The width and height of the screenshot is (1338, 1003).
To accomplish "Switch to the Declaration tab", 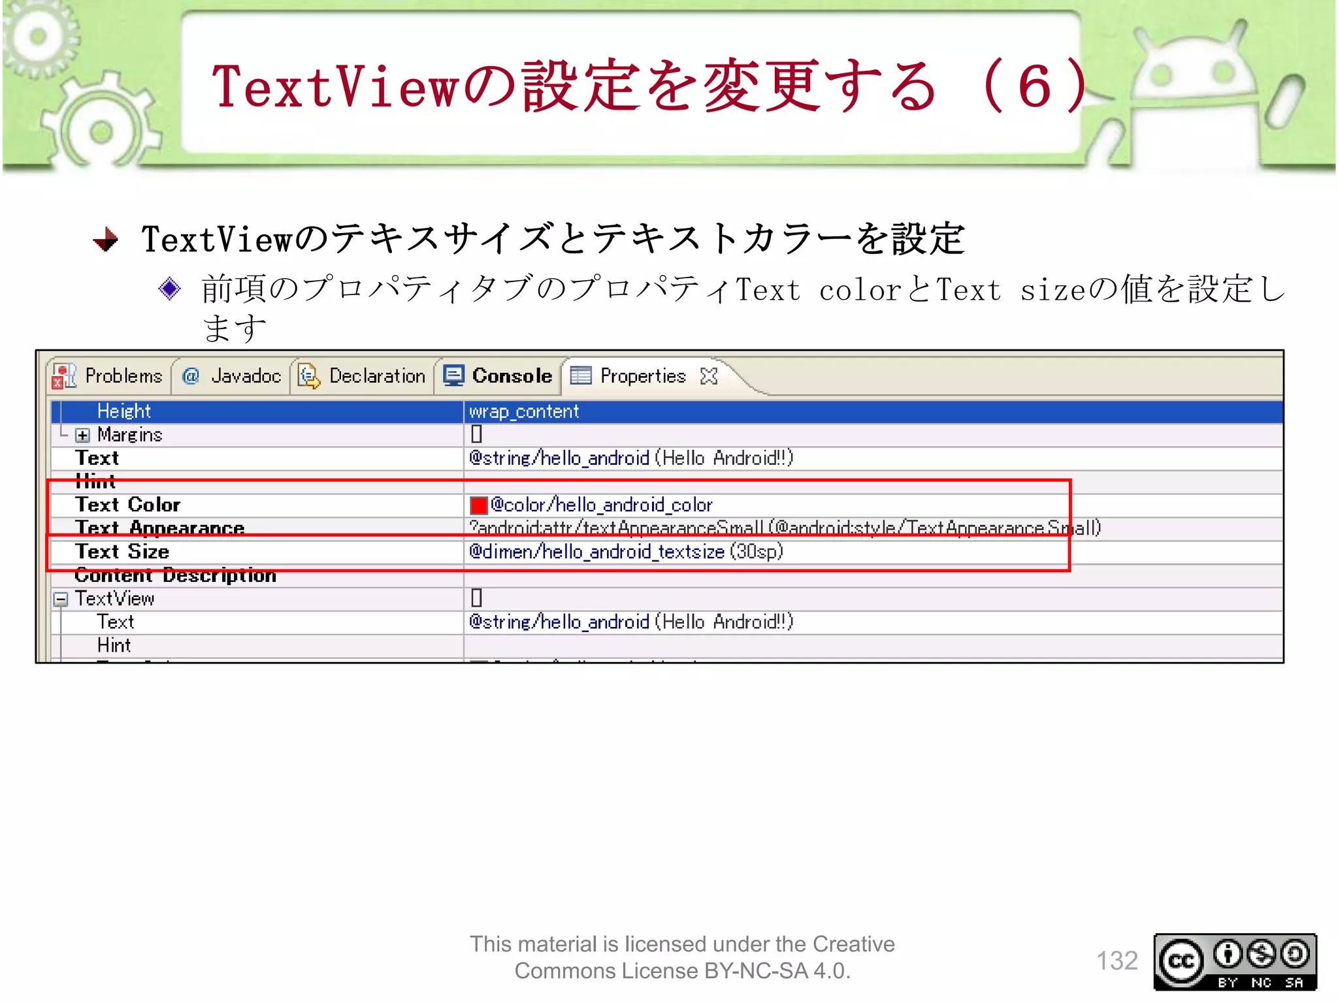I will click(362, 376).
